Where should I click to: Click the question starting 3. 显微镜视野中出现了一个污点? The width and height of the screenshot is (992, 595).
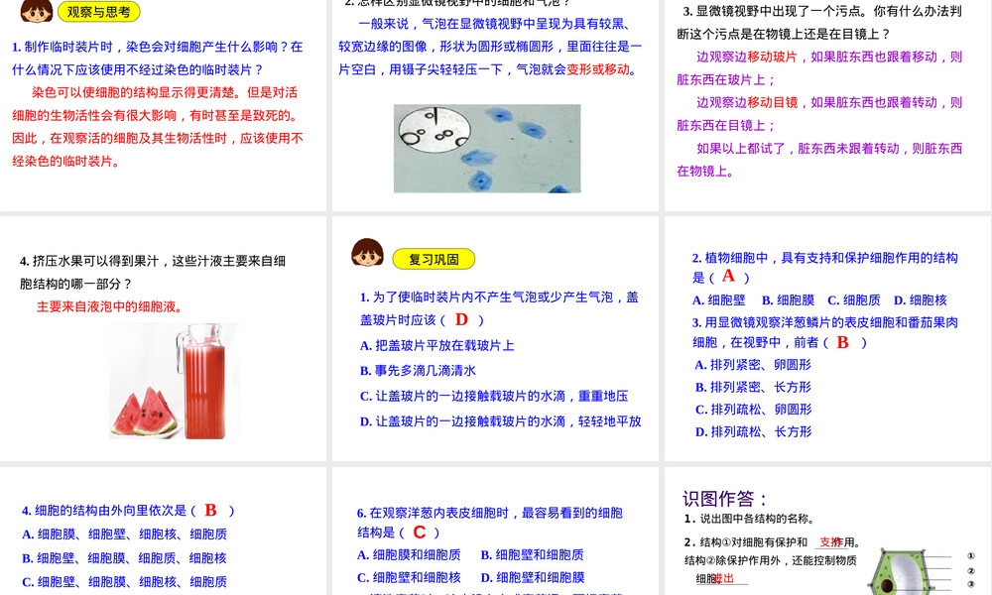[x=820, y=22]
